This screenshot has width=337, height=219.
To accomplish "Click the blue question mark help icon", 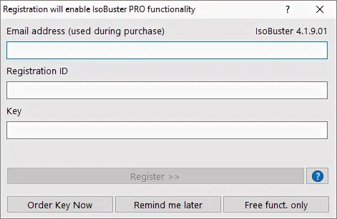I will pyautogui.click(x=317, y=176).
